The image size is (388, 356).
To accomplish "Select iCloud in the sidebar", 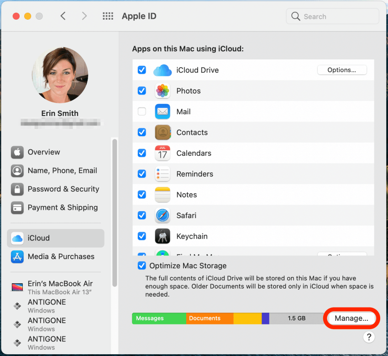I will coord(56,239).
